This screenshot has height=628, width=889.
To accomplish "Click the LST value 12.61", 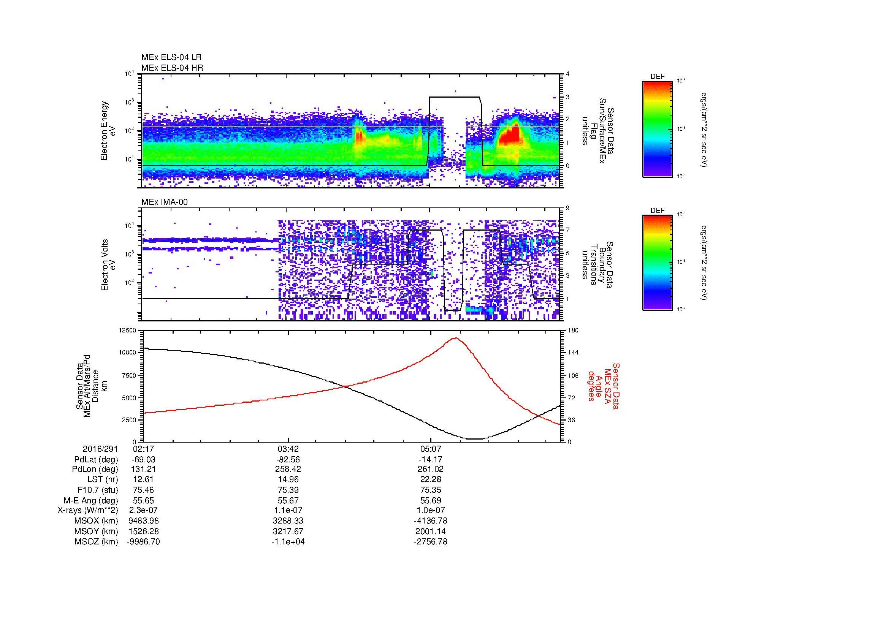I will [144, 479].
